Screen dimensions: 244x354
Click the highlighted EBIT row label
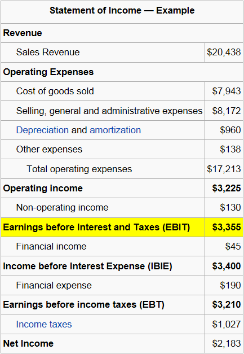click(96, 228)
